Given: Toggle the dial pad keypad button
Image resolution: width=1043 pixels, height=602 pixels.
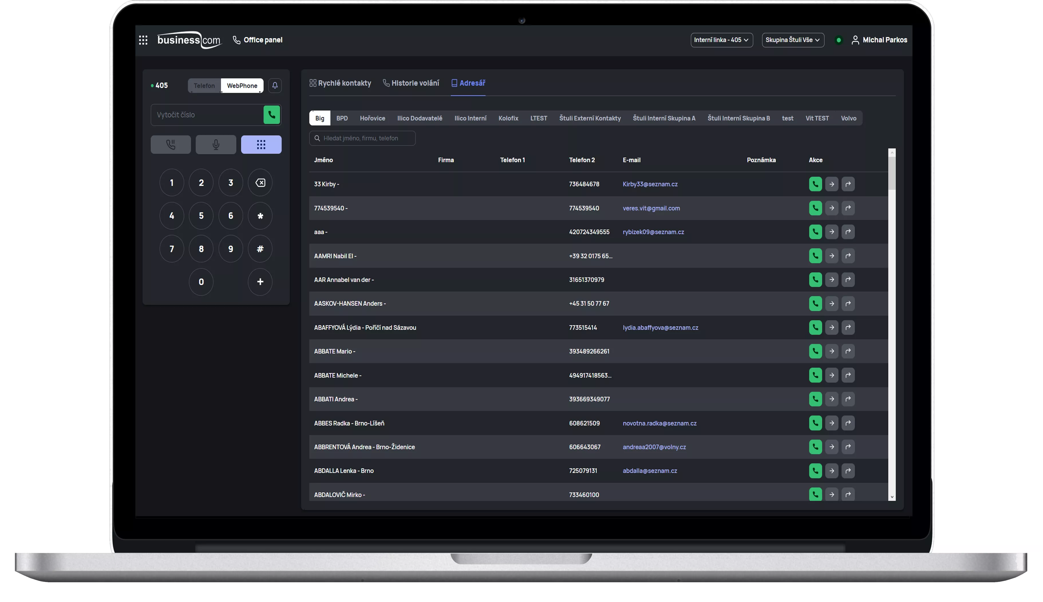Looking at the screenshot, I should tap(261, 145).
